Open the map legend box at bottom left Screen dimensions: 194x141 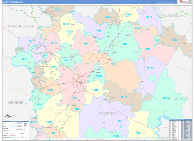(x=15, y=129)
